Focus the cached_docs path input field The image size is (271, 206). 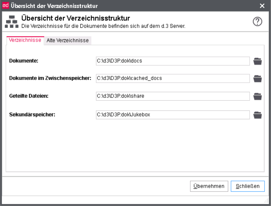tap(173, 78)
